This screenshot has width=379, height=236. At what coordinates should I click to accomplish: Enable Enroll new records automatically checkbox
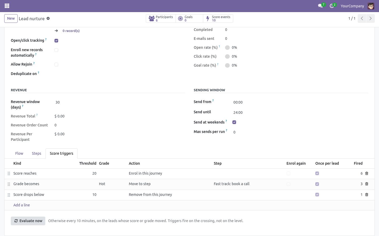click(56, 50)
